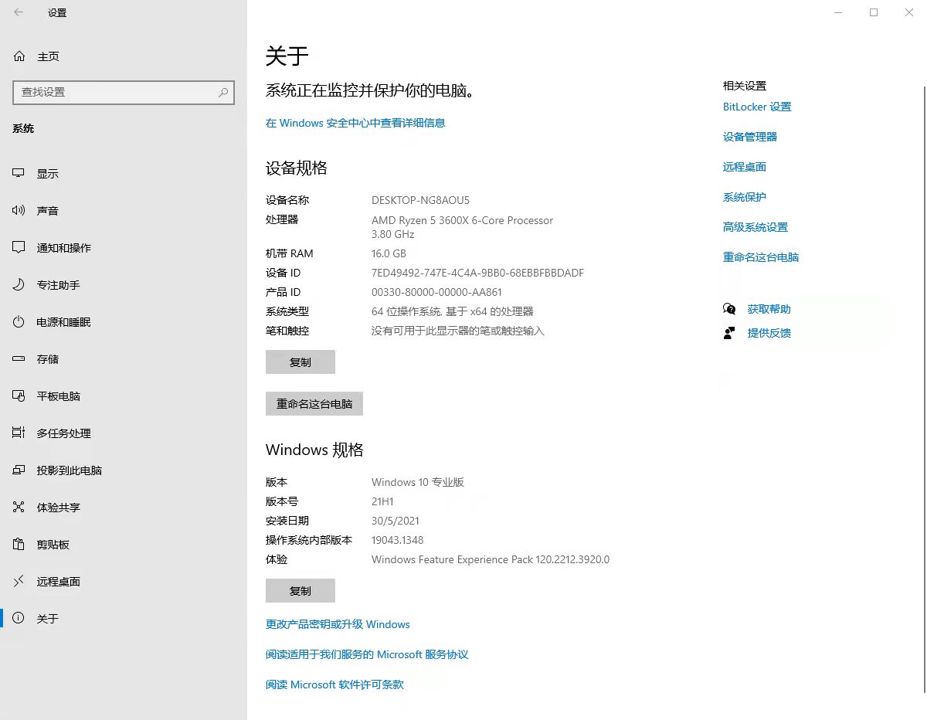
Task: Open BitLocker 设置 link
Action: point(757,107)
